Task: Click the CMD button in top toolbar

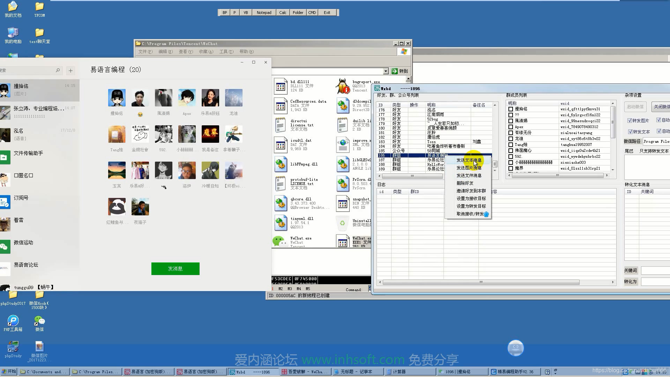Action: (x=312, y=13)
